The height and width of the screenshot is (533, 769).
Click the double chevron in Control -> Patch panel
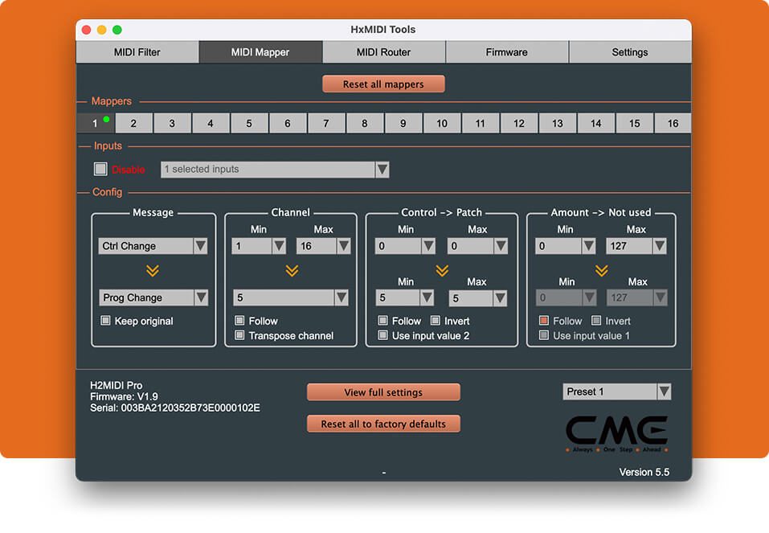click(441, 272)
